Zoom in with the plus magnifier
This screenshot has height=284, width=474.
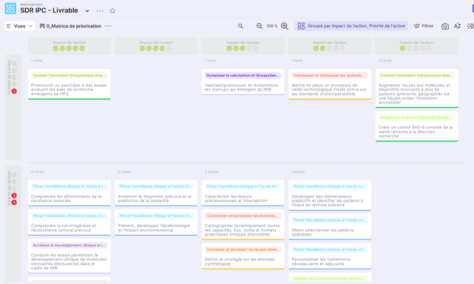(x=284, y=26)
